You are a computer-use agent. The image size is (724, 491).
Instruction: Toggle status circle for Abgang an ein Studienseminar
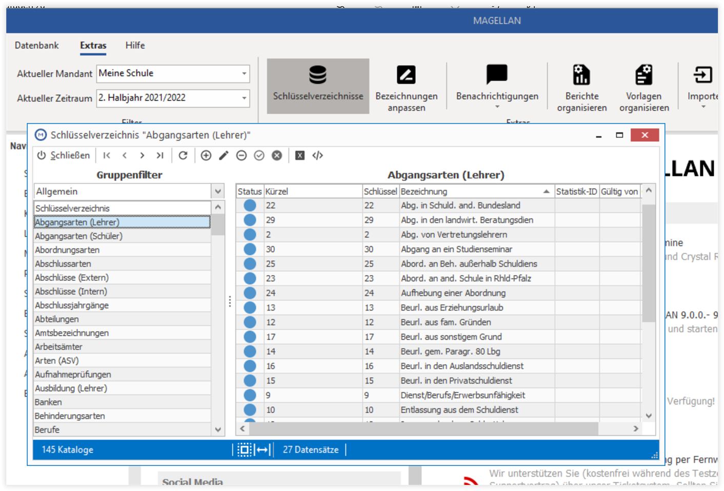click(250, 249)
